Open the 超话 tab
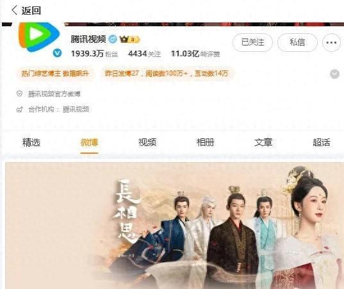 tap(321, 142)
